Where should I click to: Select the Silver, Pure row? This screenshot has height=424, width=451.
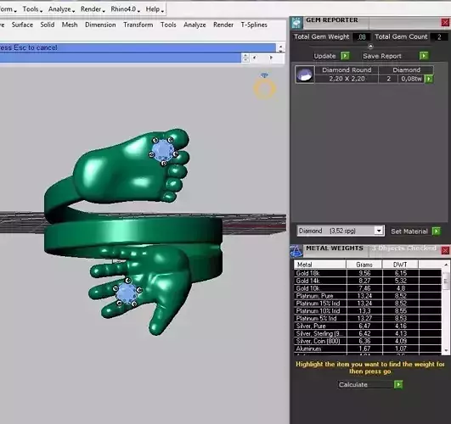tap(368, 326)
